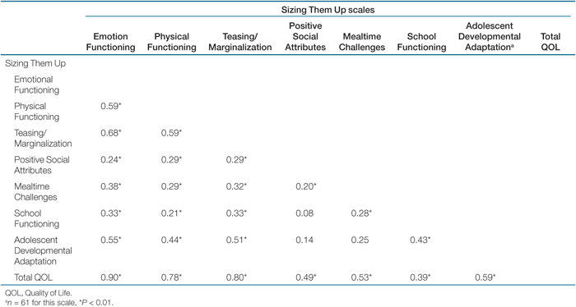Image resolution: width=576 pixels, height=307 pixels.
Task: Click the Mealtime Challenges column header
Action: coord(362,42)
